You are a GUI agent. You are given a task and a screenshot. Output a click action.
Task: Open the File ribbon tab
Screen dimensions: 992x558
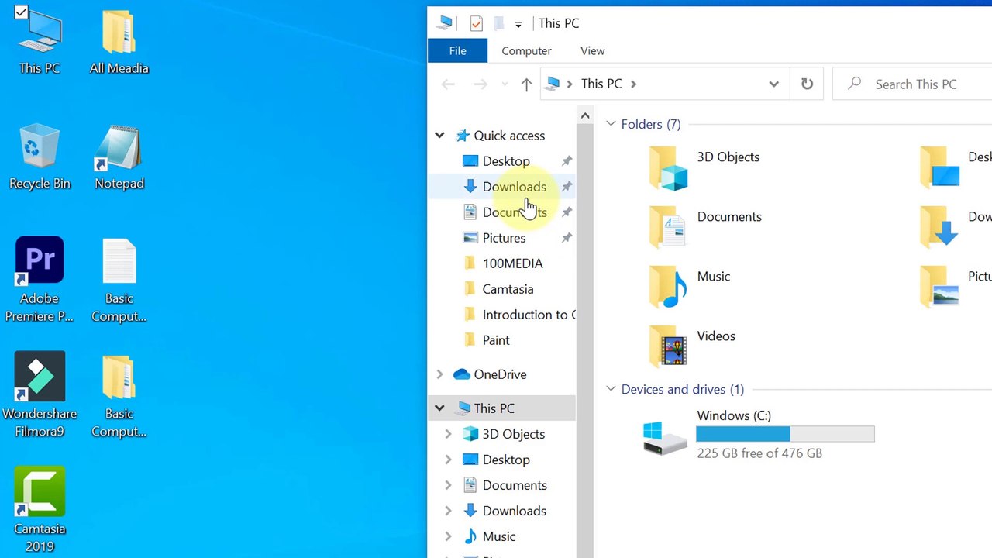click(457, 50)
